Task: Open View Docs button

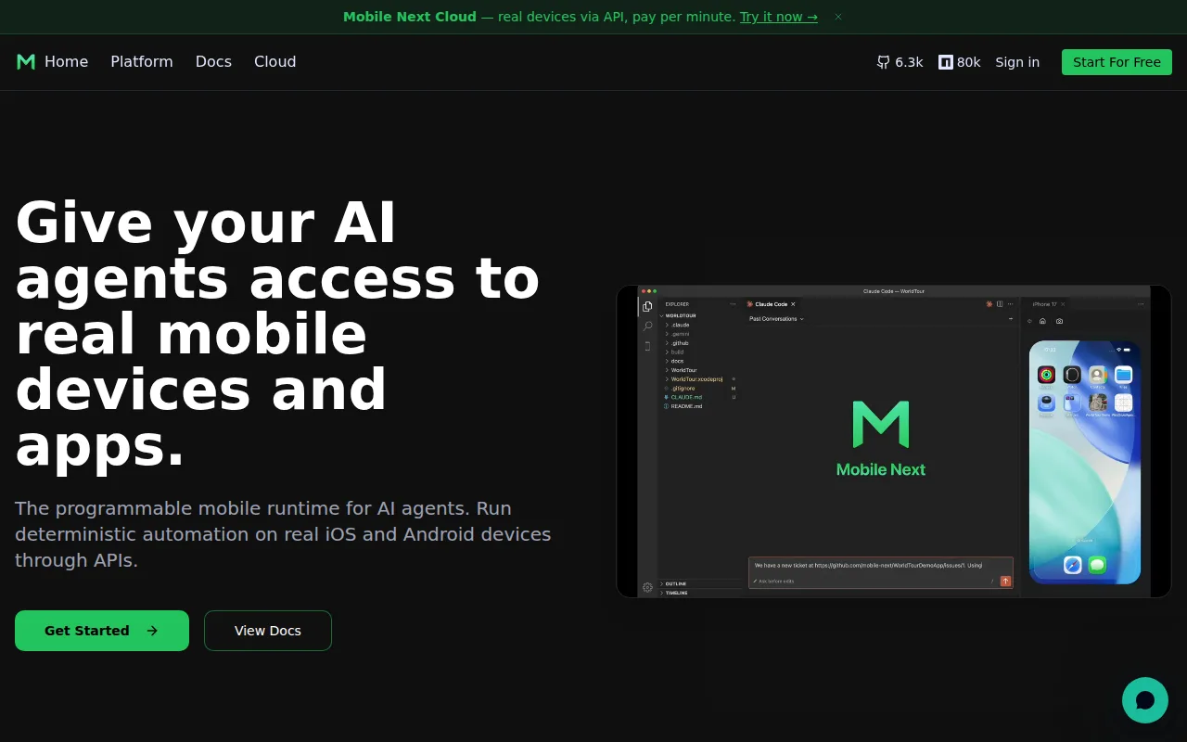Action: tap(268, 631)
